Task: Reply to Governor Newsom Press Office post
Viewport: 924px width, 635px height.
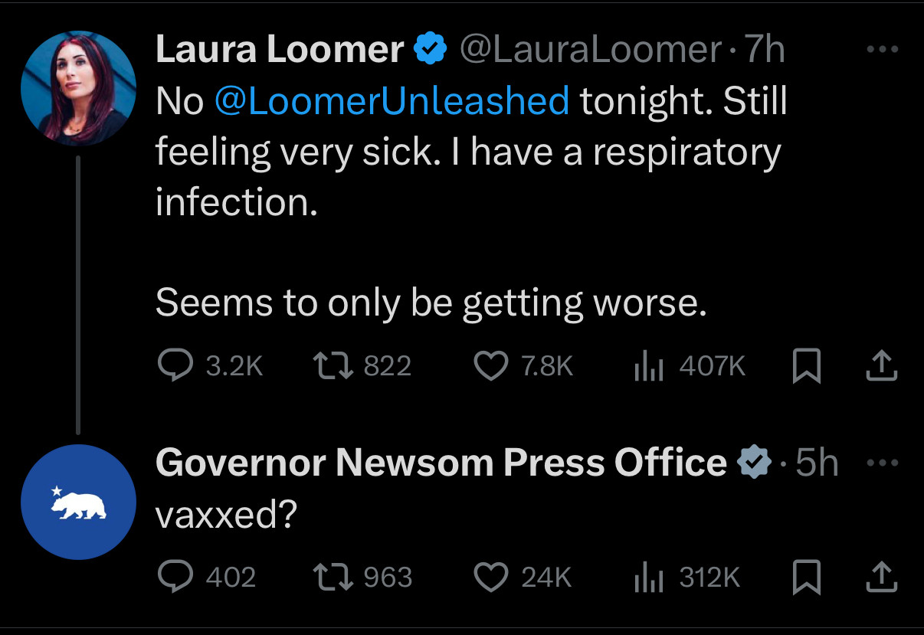Action: point(174,577)
